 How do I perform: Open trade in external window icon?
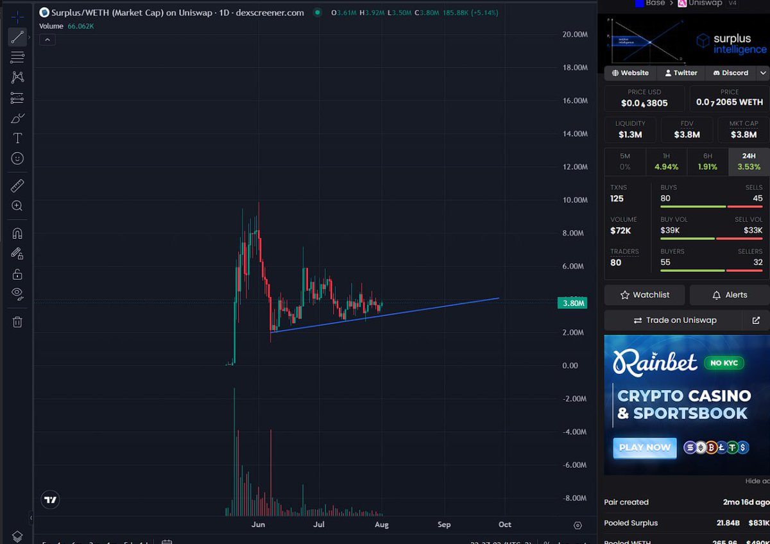click(755, 320)
